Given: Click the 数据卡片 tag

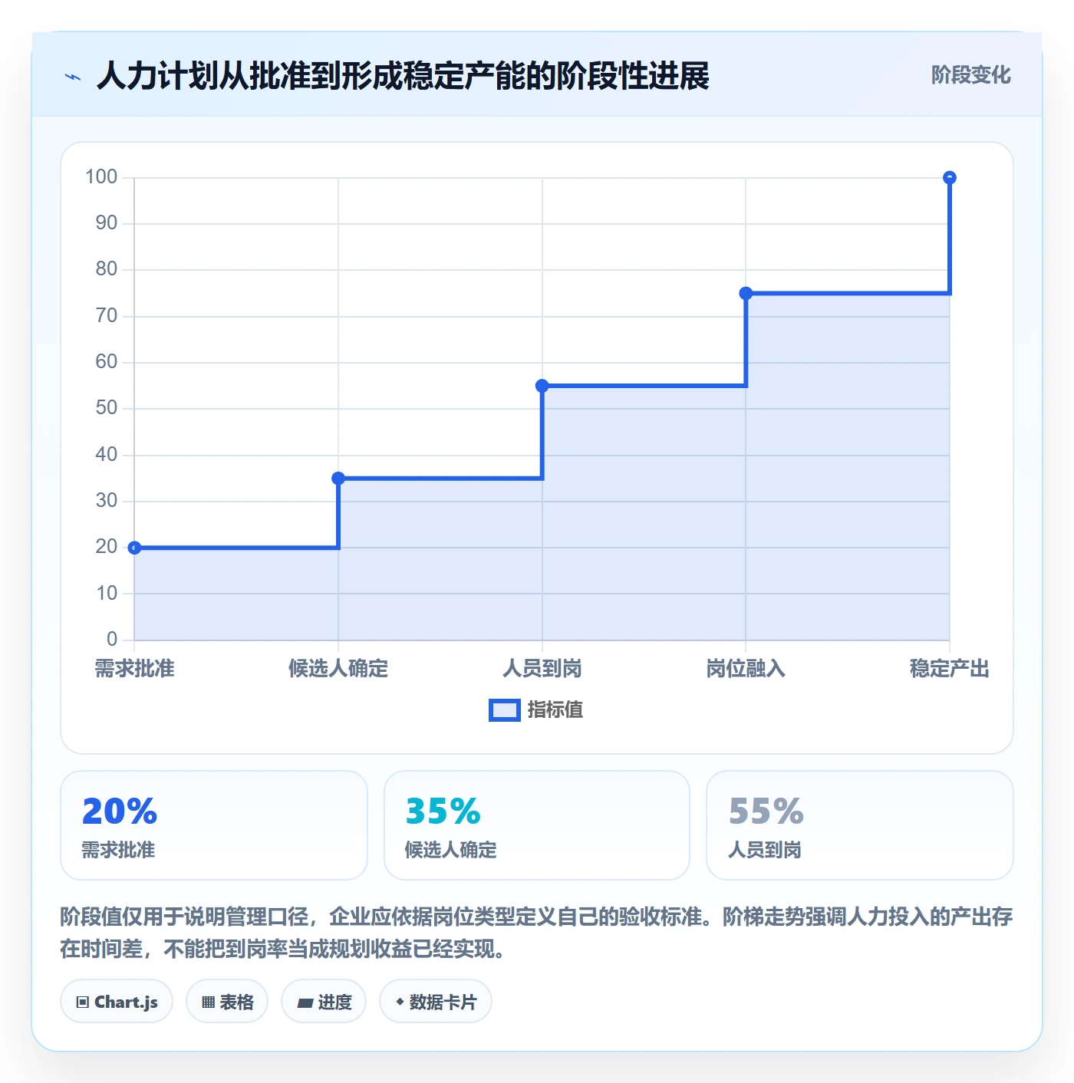Looking at the screenshot, I should click(436, 1002).
